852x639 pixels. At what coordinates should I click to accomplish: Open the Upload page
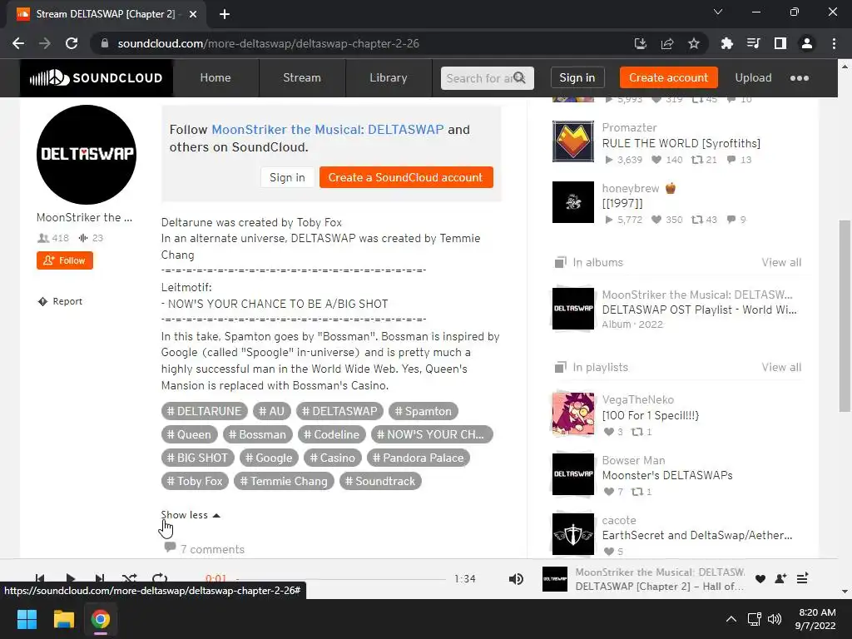coord(753,77)
